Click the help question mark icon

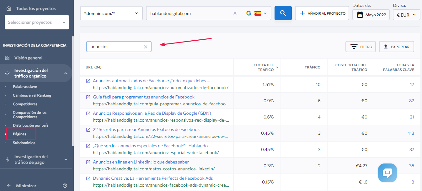click(x=65, y=186)
